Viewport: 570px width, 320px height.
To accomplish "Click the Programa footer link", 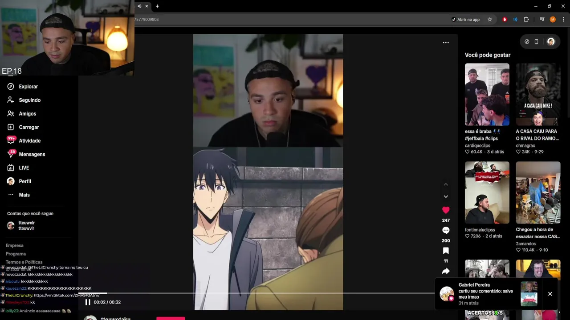I will [16, 254].
